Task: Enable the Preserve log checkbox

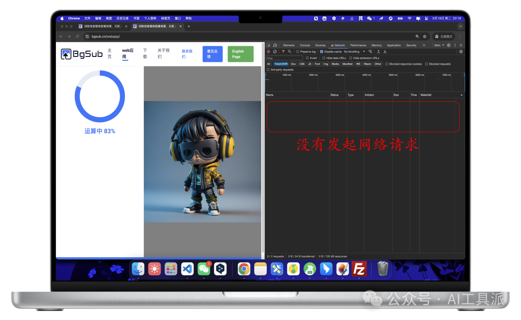Action: 298,52
